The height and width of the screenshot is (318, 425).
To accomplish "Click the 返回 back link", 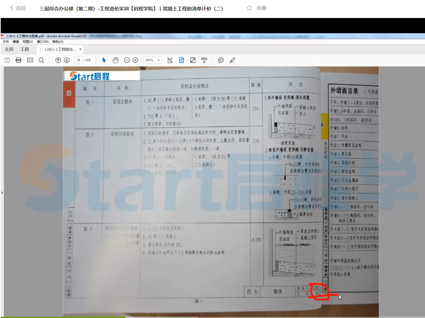I will (18, 8).
